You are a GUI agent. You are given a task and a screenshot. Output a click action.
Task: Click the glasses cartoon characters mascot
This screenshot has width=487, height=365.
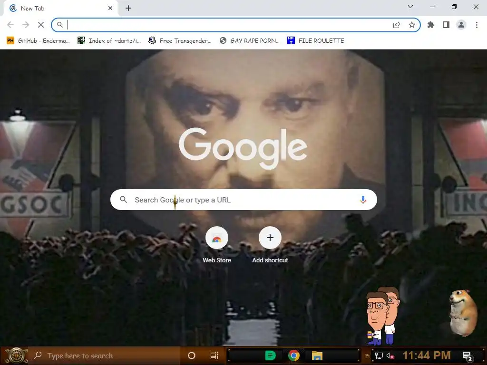coord(382,316)
